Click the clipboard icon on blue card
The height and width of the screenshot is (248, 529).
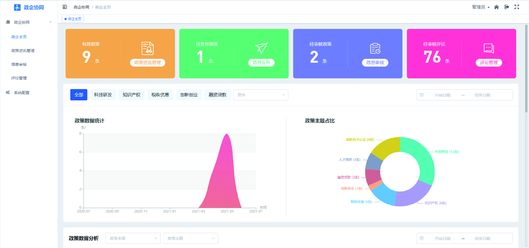click(x=375, y=49)
